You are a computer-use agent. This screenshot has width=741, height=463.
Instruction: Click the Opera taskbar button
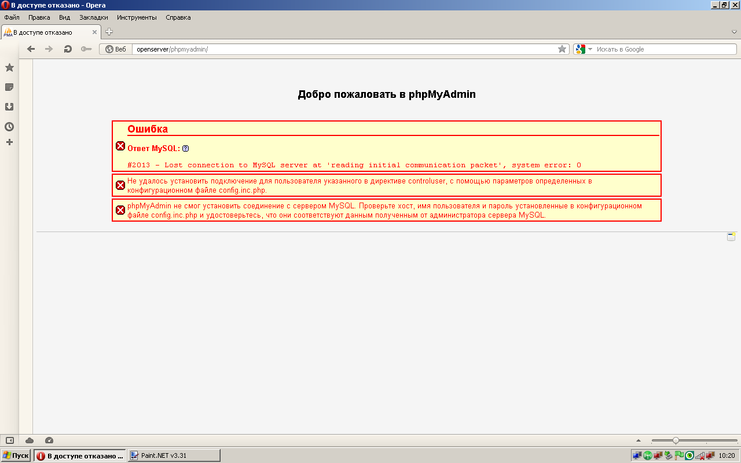click(x=80, y=455)
